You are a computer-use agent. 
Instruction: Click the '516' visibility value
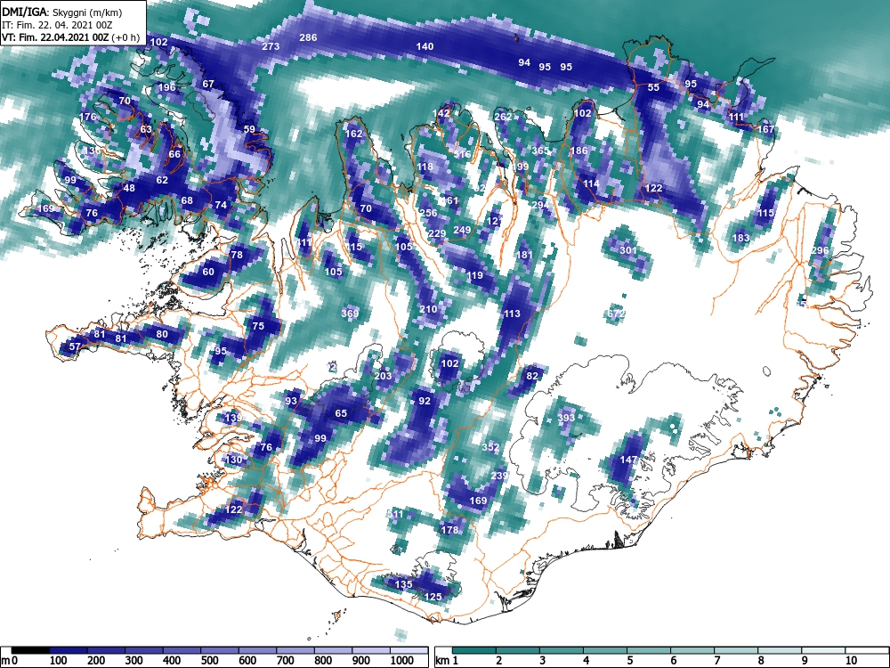(462, 154)
